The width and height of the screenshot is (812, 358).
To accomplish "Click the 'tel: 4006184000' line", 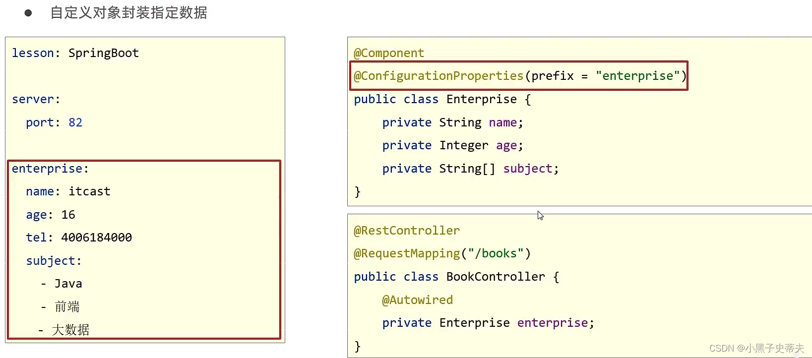I will pos(79,238).
